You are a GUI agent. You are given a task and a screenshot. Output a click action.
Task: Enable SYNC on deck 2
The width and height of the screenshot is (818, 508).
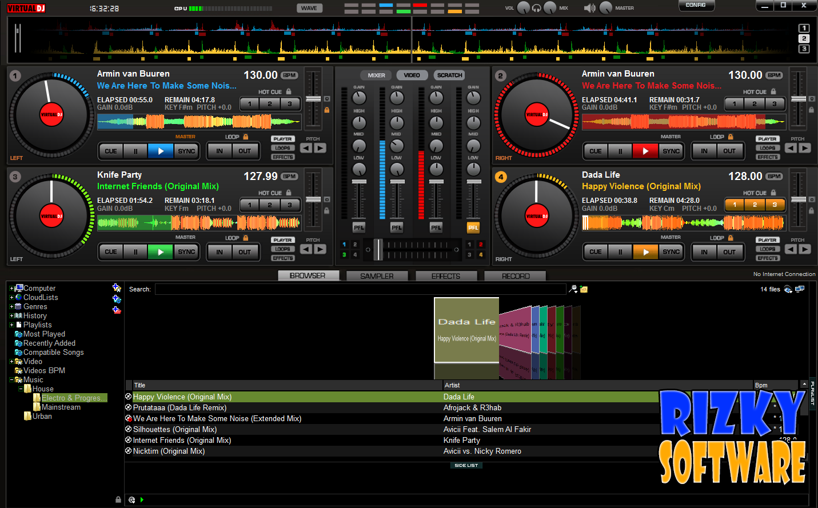coord(671,151)
